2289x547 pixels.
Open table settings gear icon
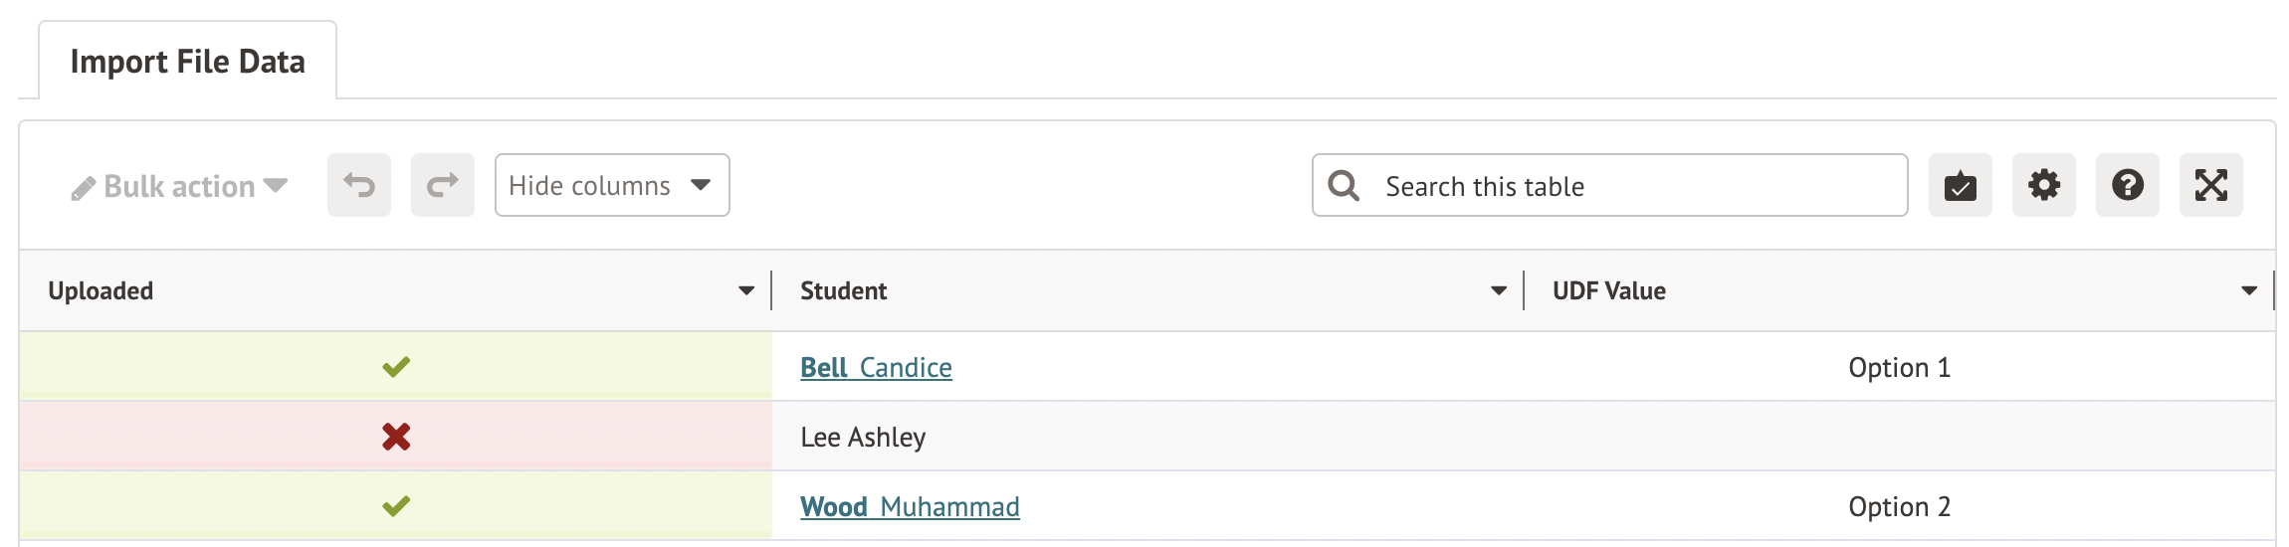pyautogui.click(x=2043, y=185)
